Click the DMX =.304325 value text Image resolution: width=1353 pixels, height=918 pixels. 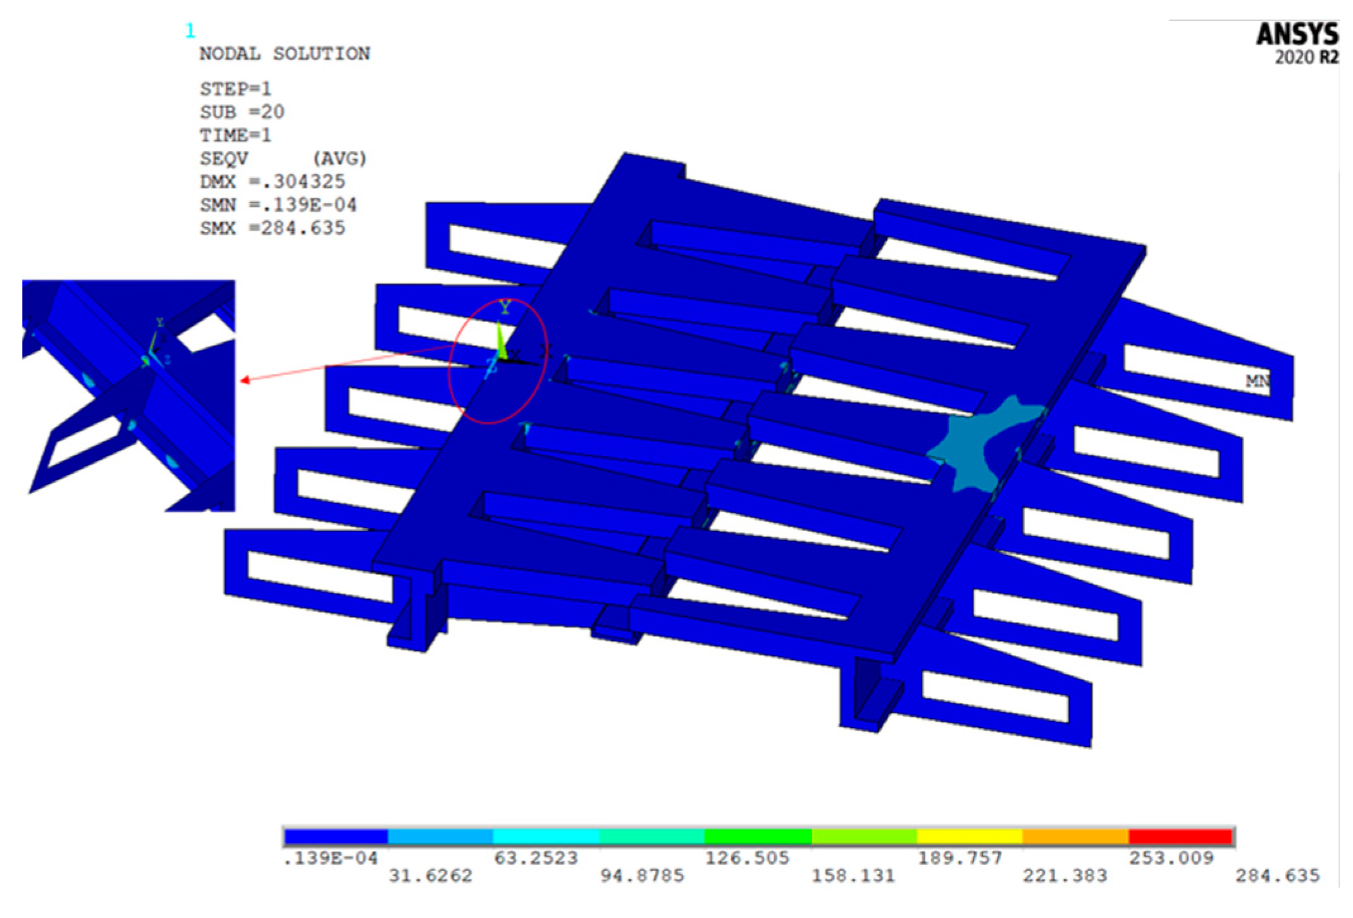point(273,182)
